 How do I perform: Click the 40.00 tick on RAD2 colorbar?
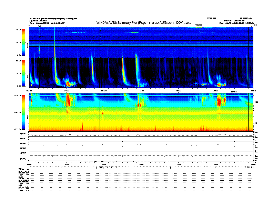19,30
